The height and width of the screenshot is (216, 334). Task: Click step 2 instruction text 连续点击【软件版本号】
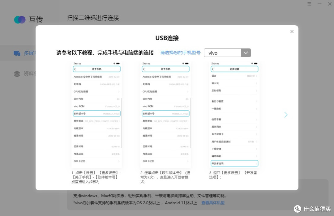tap(165, 177)
